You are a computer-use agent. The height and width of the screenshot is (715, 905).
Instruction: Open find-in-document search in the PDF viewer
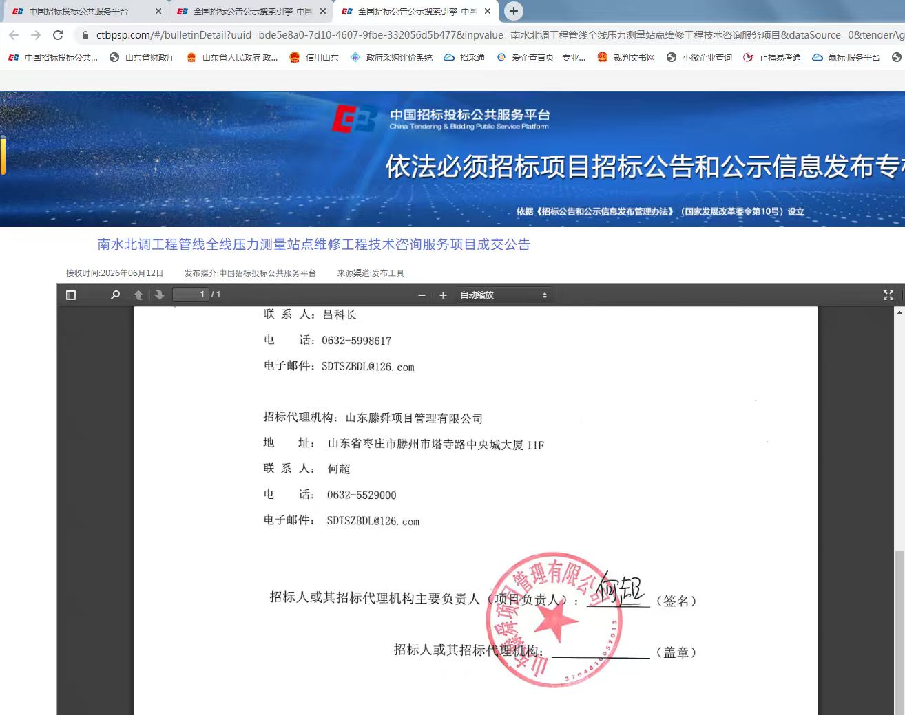click(x=115, y=295)
